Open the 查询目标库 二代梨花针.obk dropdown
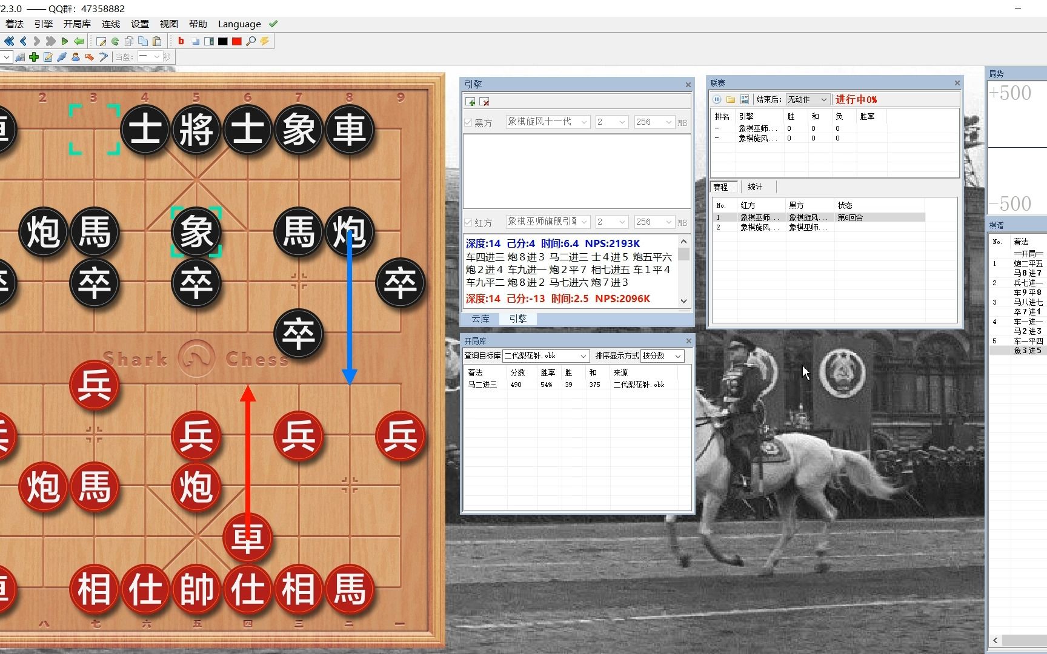 pos(545,355)
